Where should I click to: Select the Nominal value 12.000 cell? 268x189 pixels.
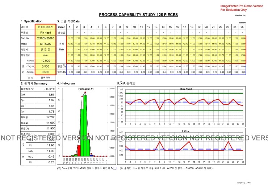(x=46, y=61)
